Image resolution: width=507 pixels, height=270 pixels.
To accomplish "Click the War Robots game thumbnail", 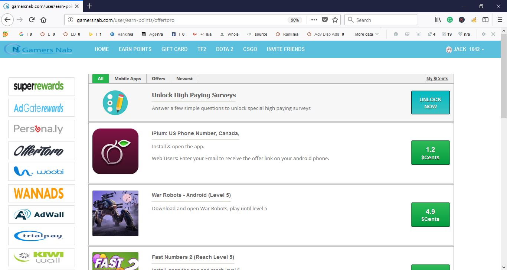I will tap(115, 213).
